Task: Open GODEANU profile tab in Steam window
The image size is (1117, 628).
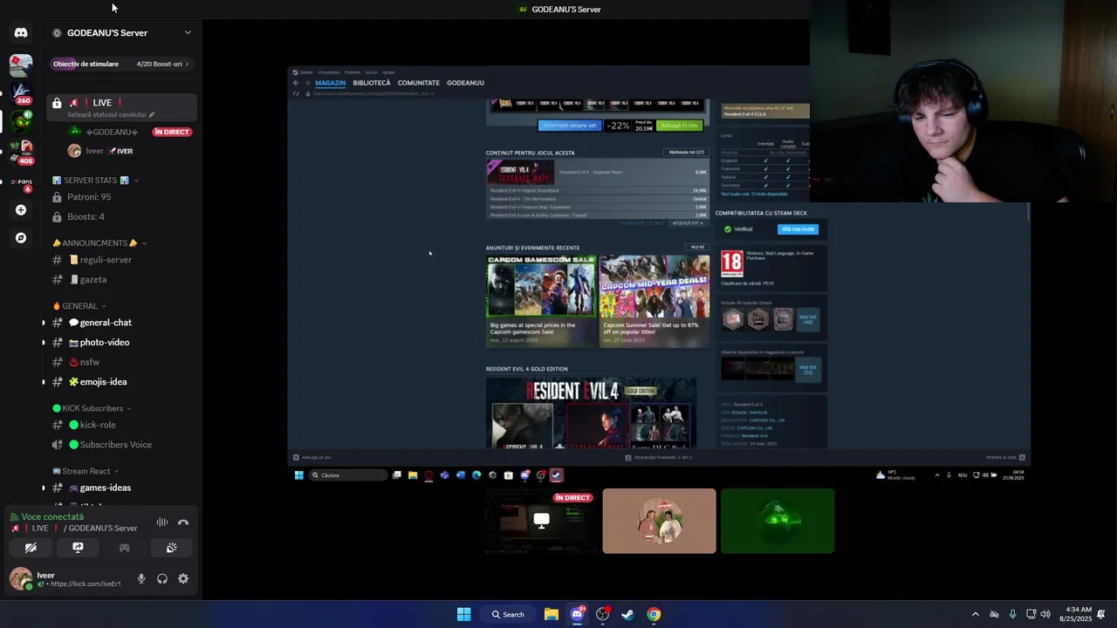Action: point(465,83)
